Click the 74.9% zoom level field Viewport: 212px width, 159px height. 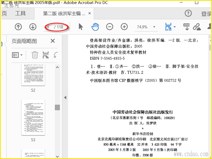coord(142,27)
